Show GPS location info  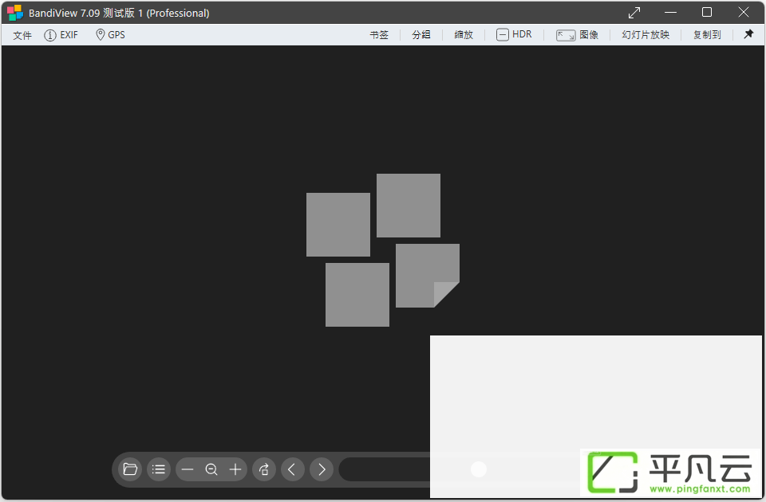(x=110, y=34)
